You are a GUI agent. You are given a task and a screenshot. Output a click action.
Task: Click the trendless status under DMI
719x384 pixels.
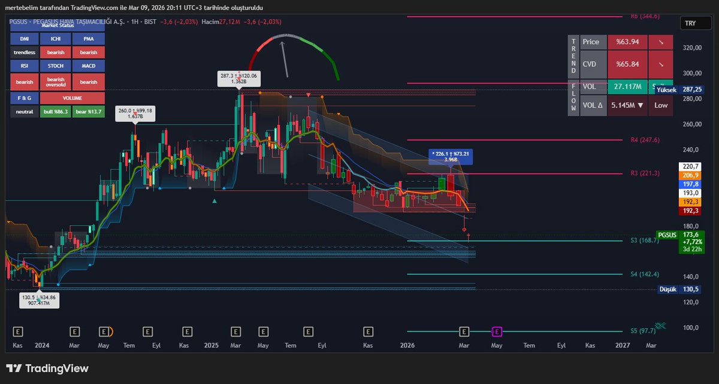point(25,52)
